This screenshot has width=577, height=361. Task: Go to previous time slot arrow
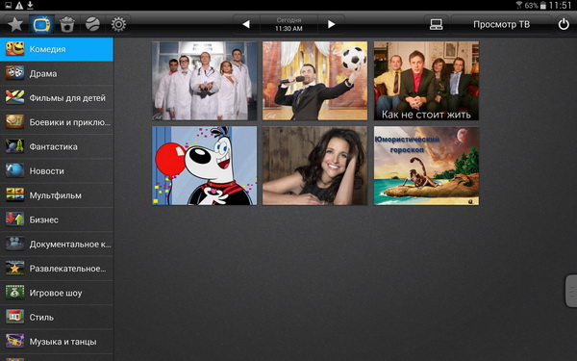(x=246, y=24)
